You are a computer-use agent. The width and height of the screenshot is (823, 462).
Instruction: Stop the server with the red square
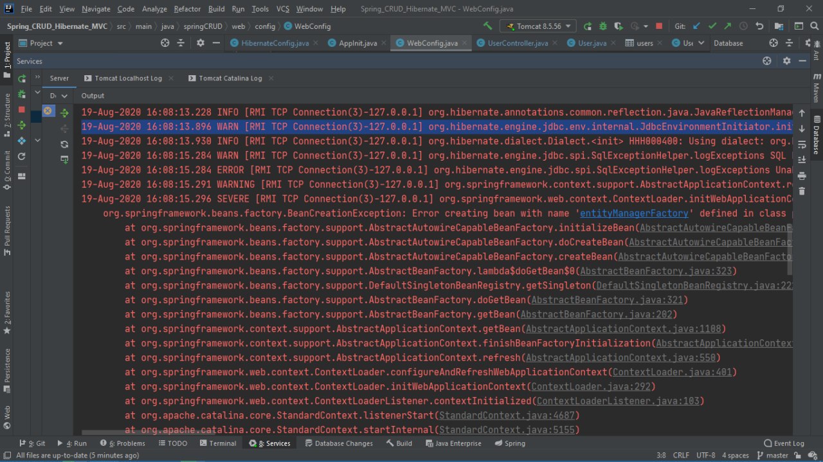658,26
